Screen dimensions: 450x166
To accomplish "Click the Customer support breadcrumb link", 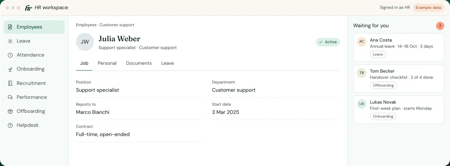I will tap(117, 25).
